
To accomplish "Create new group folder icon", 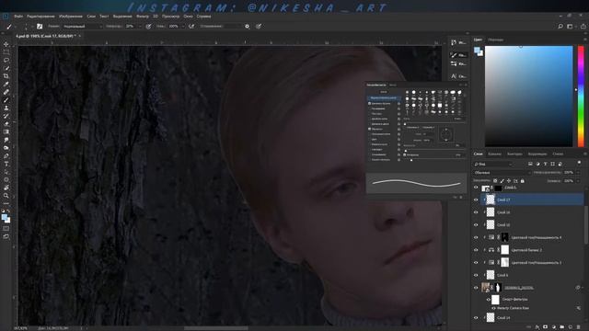I will (x=562, y=327).
